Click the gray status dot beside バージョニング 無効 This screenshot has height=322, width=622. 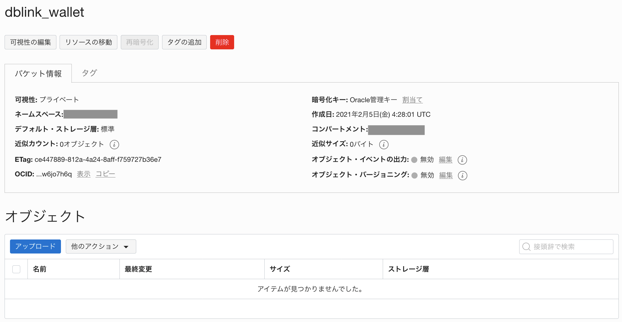(x=414, y=175)
